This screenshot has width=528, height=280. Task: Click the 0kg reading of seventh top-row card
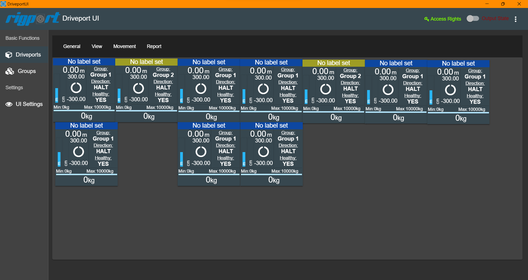point(461,118)
